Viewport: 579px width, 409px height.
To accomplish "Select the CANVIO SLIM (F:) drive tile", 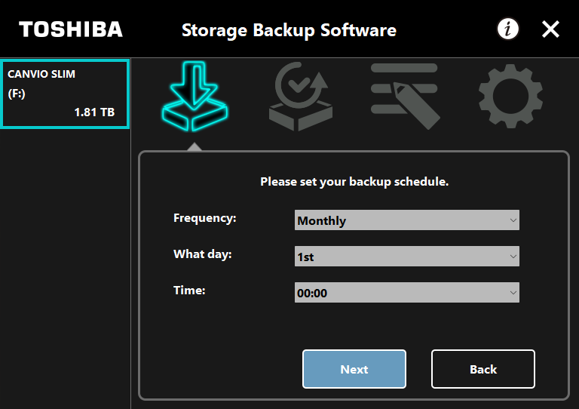I will (65, 94).
